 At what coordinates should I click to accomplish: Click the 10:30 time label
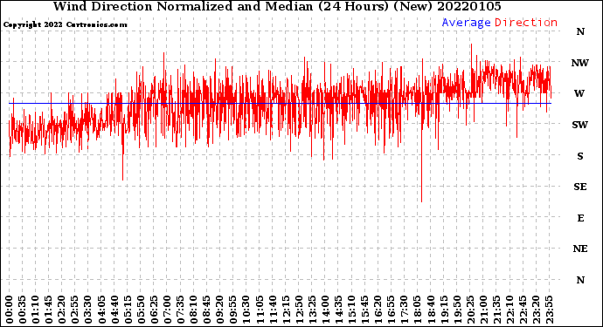[x=246, y=310]
